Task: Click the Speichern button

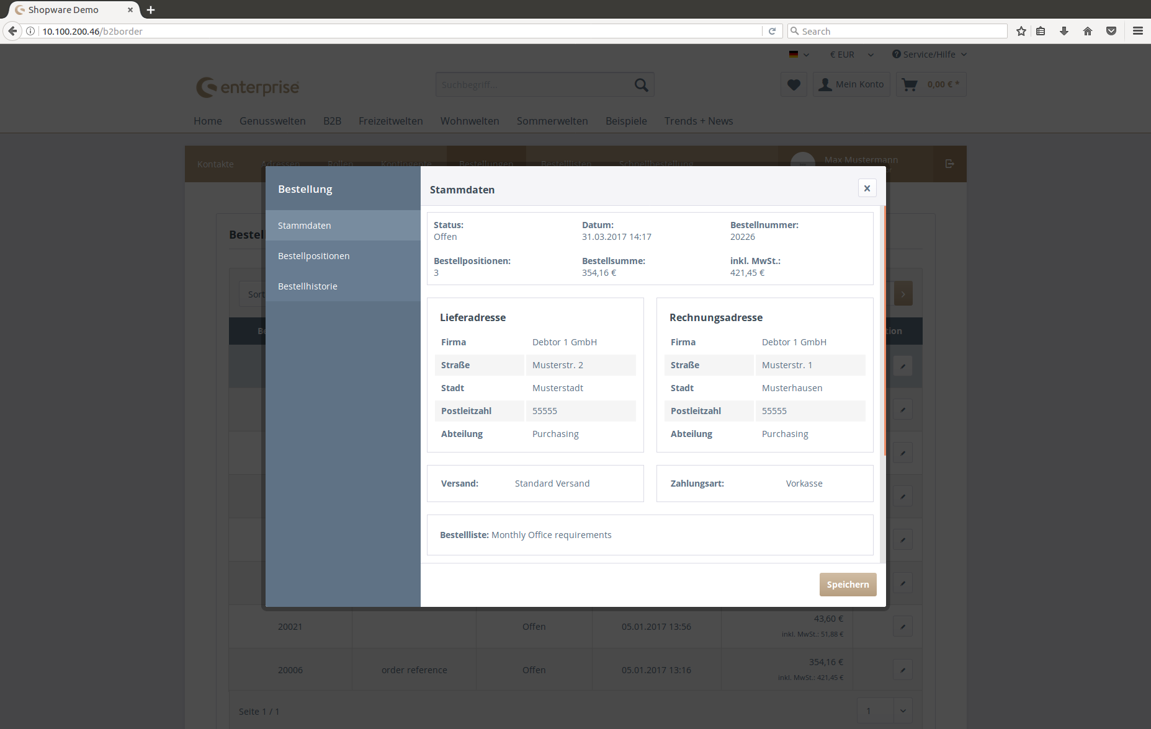Action: pyautogui.click(x=848, y=585)
